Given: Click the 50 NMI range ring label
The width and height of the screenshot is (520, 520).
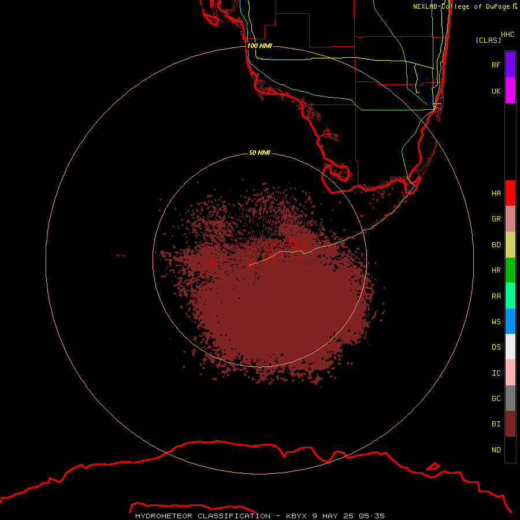Looking at the screenshot, I should point(259,153).
